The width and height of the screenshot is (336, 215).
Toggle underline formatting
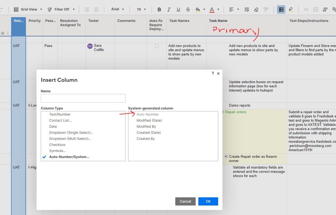coord(178,9)
